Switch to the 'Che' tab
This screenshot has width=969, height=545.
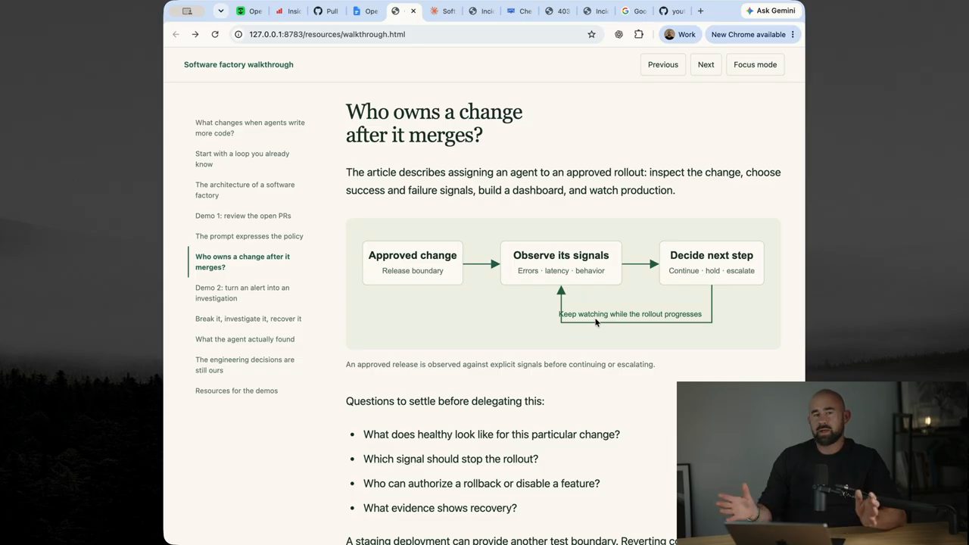pyautogui.click(x=520, y=11)
